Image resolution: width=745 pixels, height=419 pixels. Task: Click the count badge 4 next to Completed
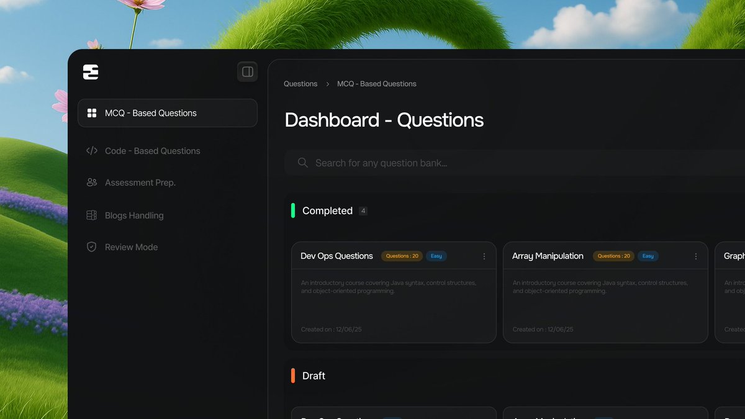[363, 211]
